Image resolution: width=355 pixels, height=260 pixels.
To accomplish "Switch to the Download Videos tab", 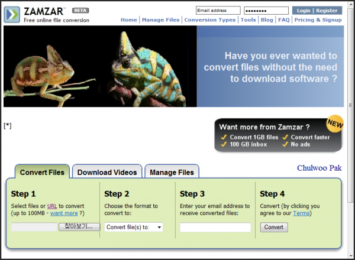I will (107, 173).
